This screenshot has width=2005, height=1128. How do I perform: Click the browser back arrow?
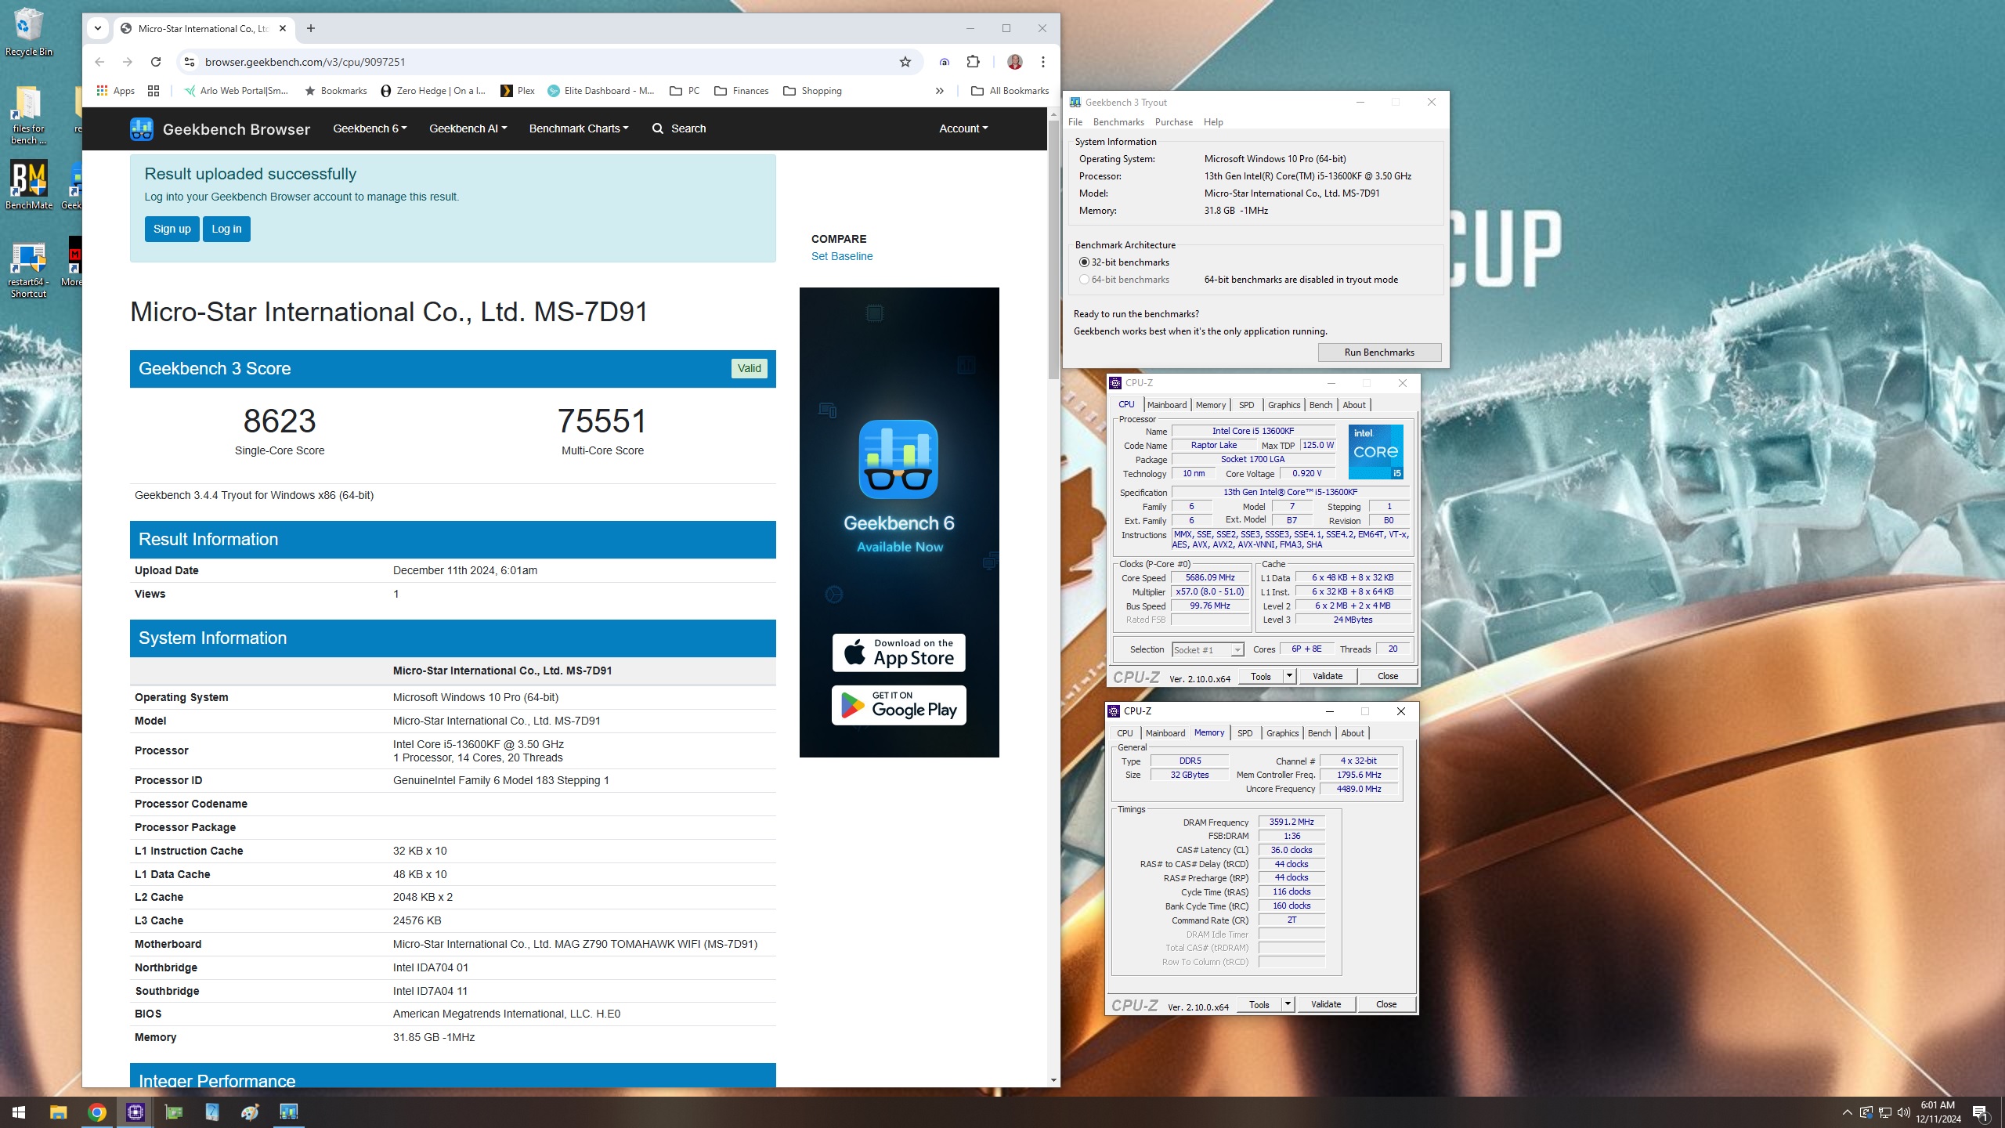99,62
